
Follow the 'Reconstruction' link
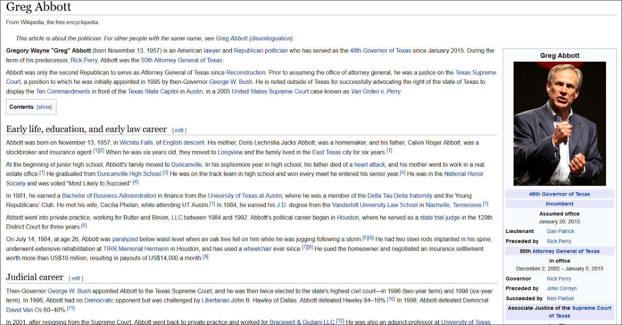coord(246,73)
